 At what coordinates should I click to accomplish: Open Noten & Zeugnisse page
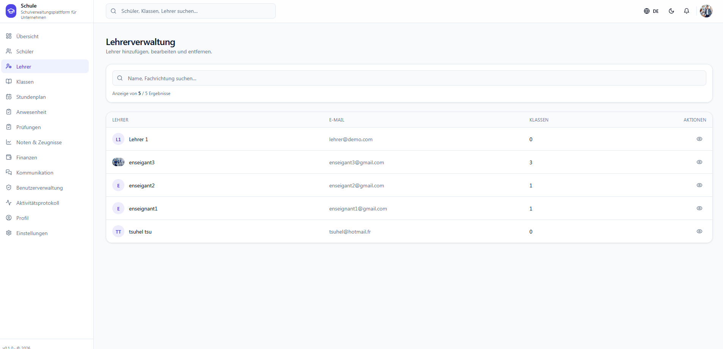pyautogui.click(x=45, y=142)
